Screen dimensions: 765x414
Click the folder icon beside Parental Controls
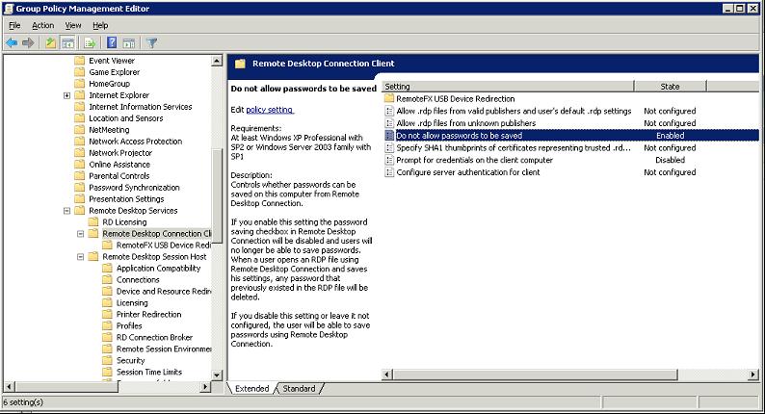coord(80,176)
